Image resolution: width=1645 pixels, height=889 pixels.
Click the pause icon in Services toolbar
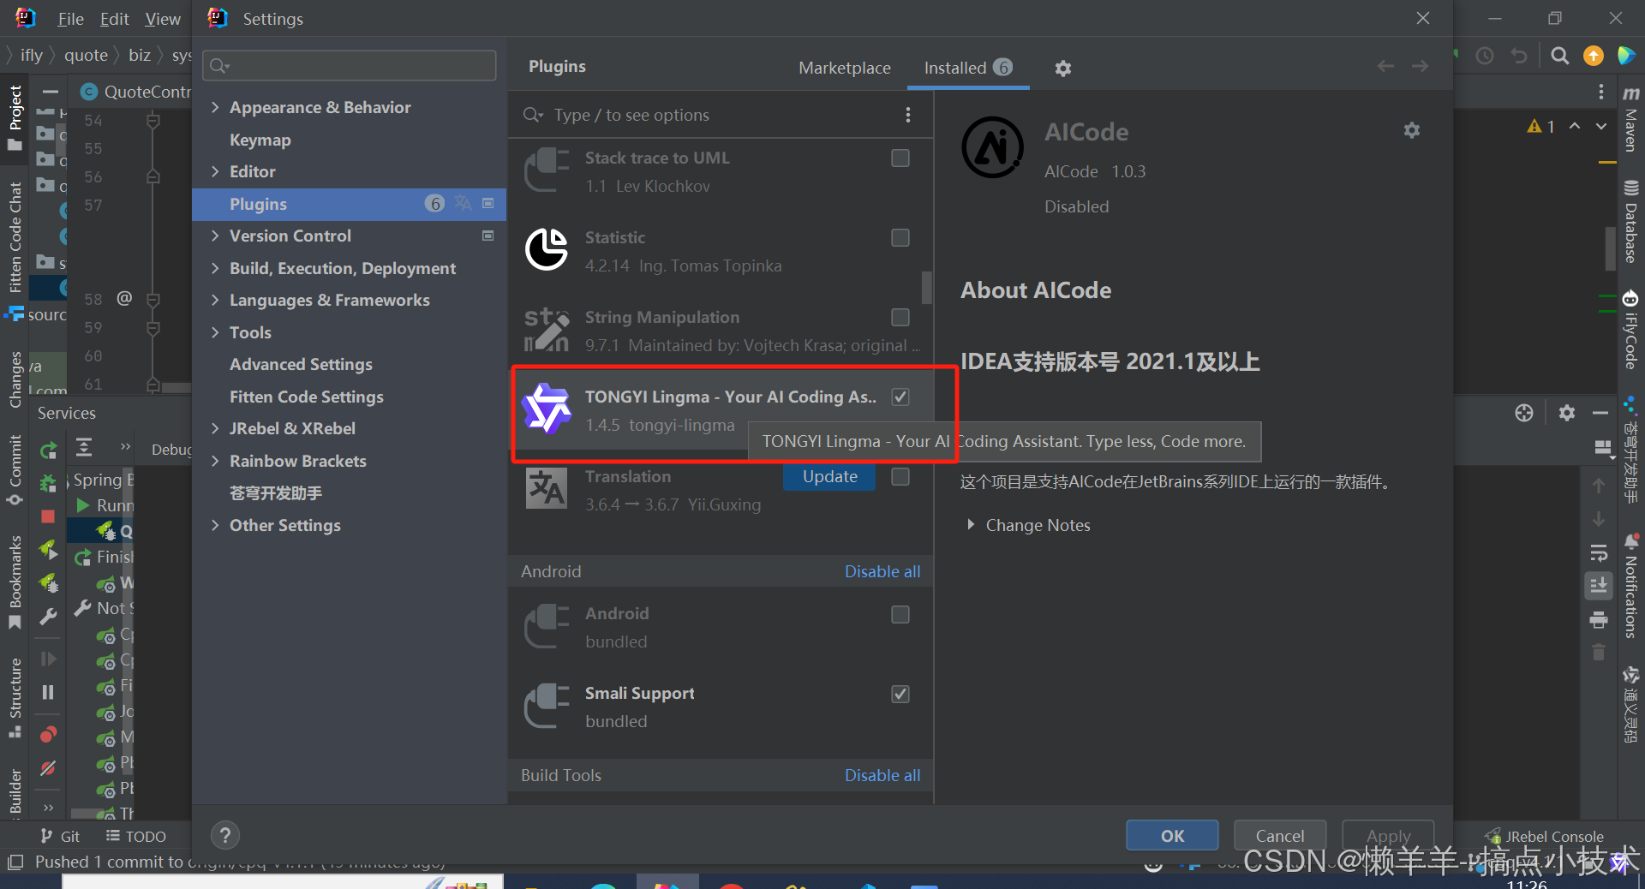click(48, 692)
